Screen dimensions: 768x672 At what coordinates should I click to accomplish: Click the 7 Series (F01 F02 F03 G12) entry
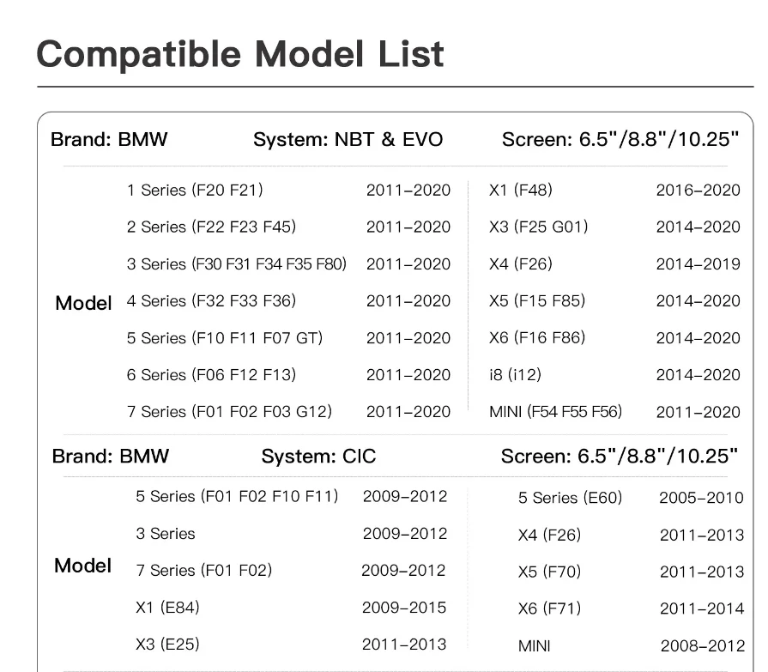tap(229, 411)
